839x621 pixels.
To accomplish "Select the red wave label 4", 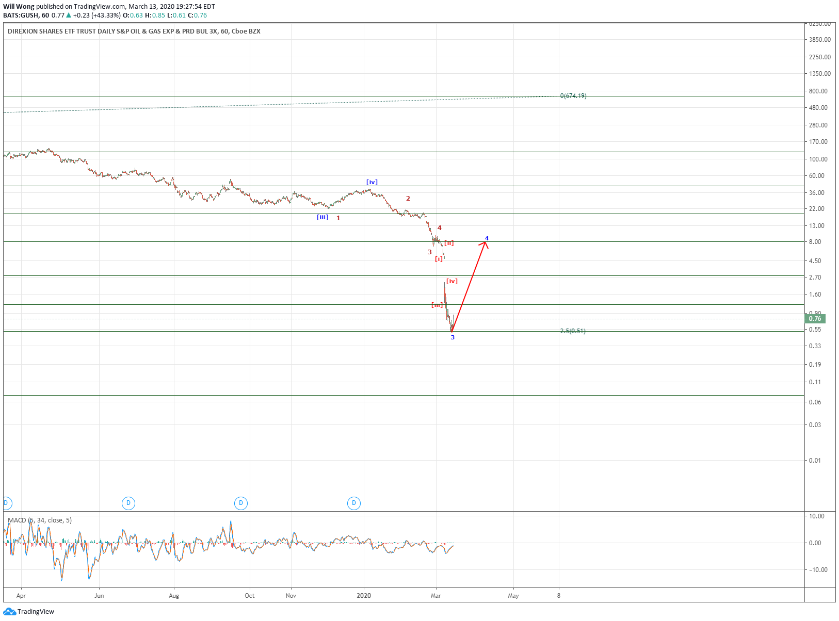I will click(440, 228).
